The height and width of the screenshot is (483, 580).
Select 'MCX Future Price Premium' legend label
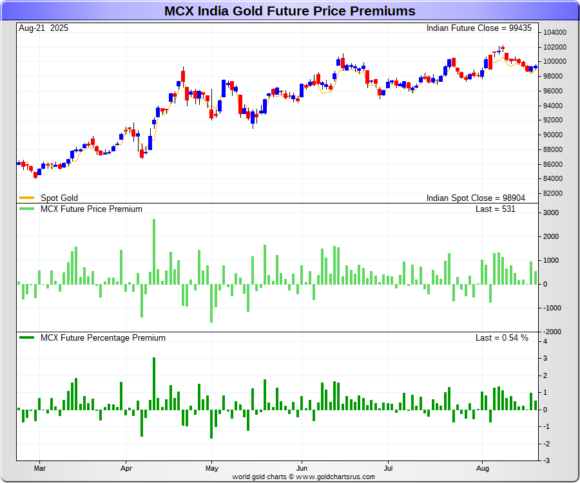pyautogui.click(x=92, y=209)
